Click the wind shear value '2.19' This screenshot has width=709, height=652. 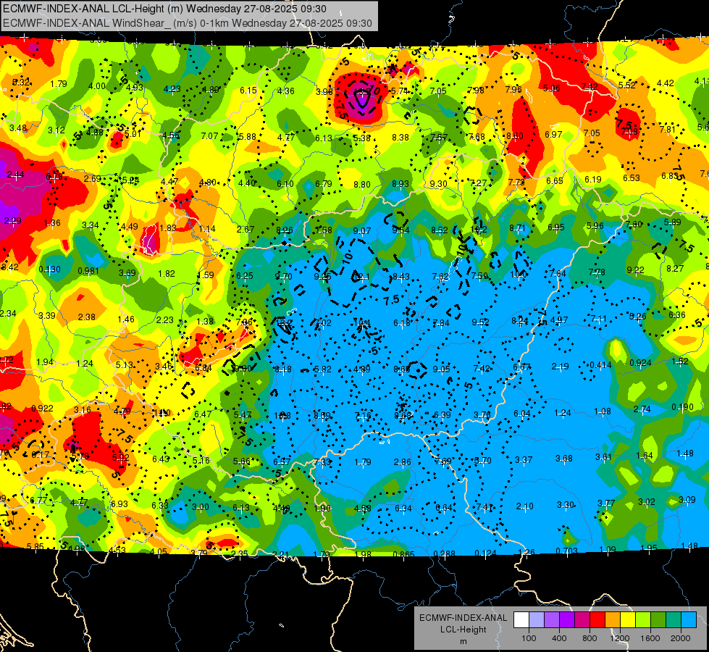[561, 366]
